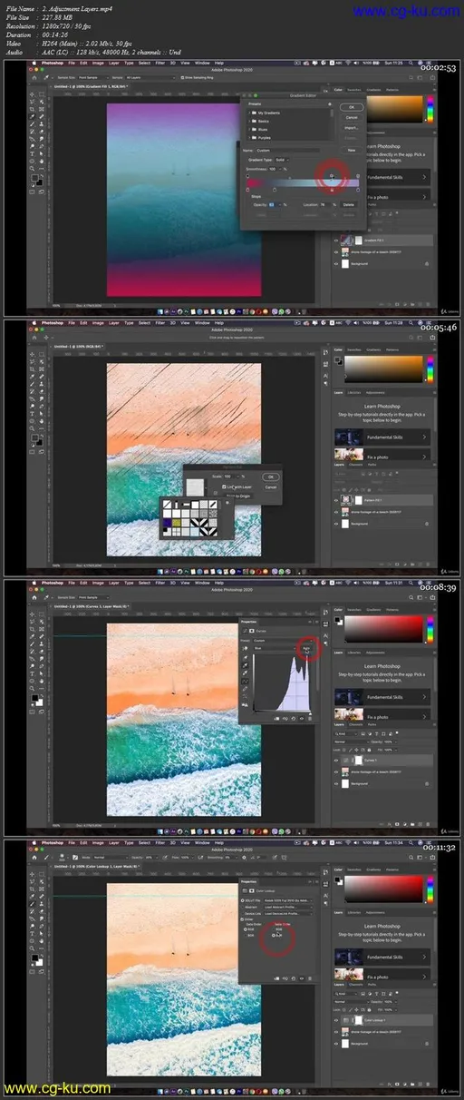
Task: Open the Curves channel dropdown showing Blue
Action: (275, 648)
